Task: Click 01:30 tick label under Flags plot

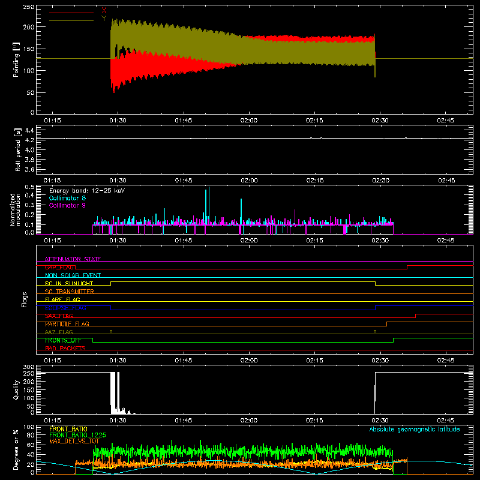Action: [x=118, y=361]
